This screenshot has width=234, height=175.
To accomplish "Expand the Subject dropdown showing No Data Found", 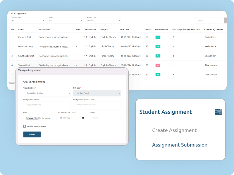I will (97, 93).
